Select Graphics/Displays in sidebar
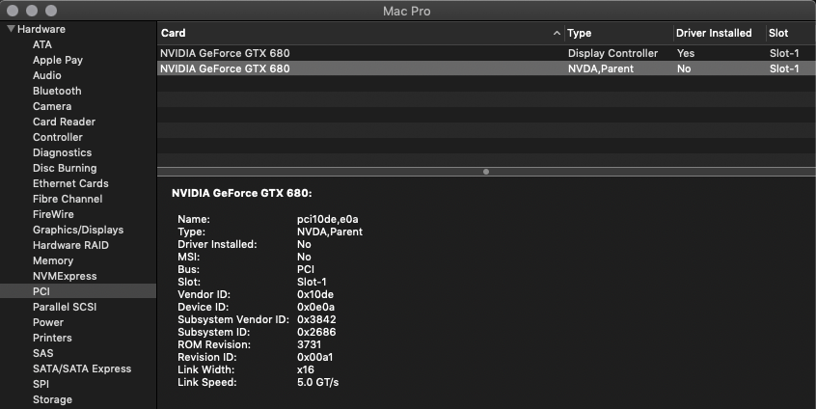Image resolution: width=816 pixels, height=409 pixels. [78, 230]
